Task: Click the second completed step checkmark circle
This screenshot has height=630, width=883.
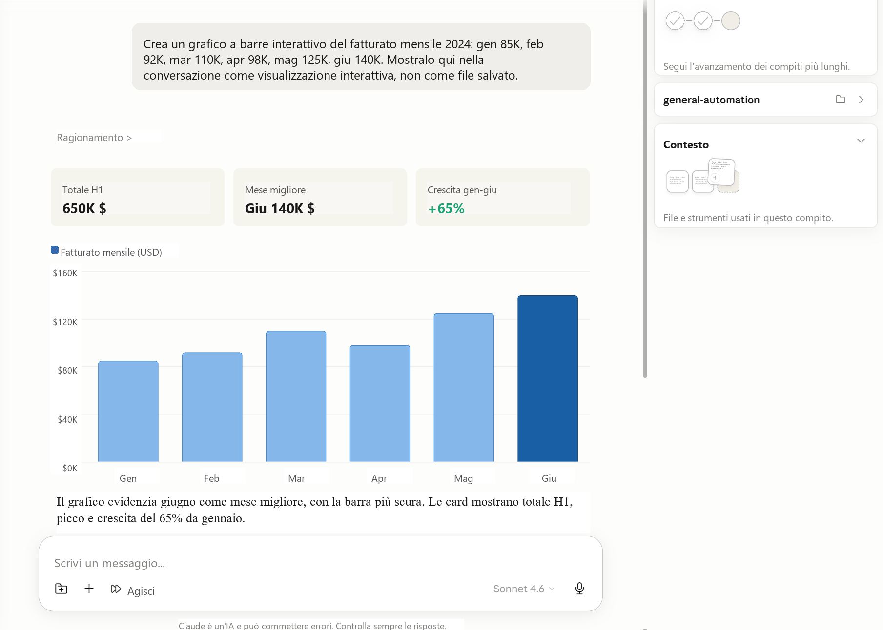Action: click(703, 21)
